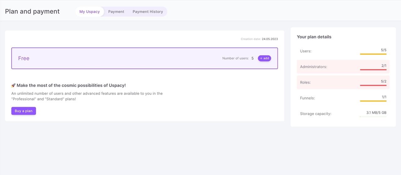Viewport: 401px width, 175px height.
Task: Click the 'Storage capacity:' label
Action: pos(315,114)
